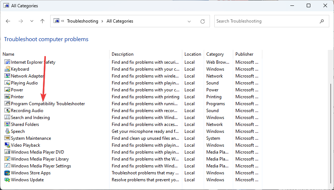Click the System Maintenance icon
Viewport: 334px width, 190px height.
(7, 138)
